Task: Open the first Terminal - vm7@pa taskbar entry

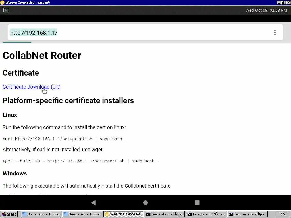Action: [165, 214]
